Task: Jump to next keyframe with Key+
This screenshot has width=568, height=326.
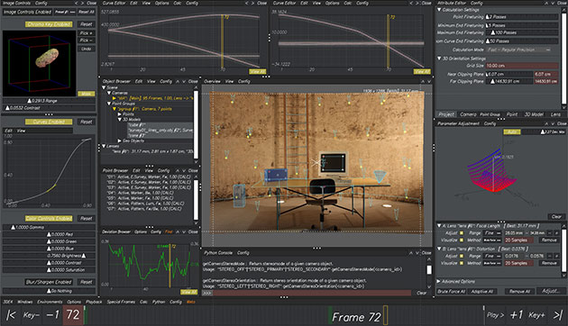Action: [536, 315]
